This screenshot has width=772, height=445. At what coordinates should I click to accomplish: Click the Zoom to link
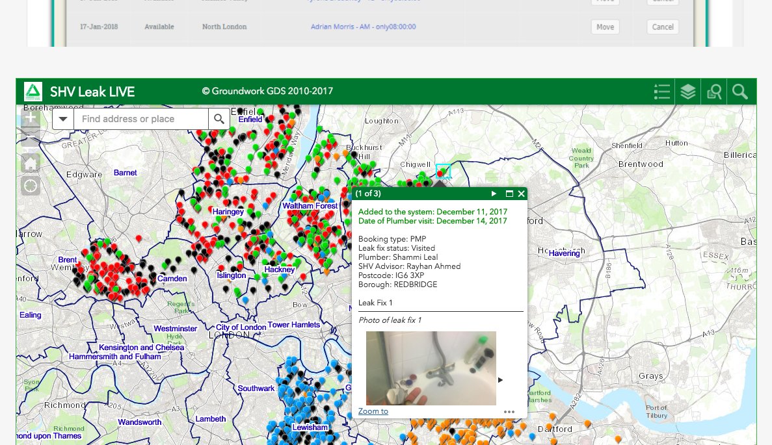point(373,411)
